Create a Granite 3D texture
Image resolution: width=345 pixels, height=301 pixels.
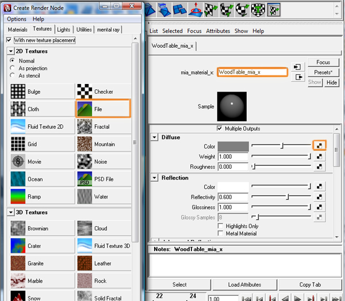(43, 264)
